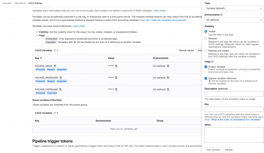Click the Environments help question icon
The height and width of the screenshot is (153, 264).
(x=221, y=15)
